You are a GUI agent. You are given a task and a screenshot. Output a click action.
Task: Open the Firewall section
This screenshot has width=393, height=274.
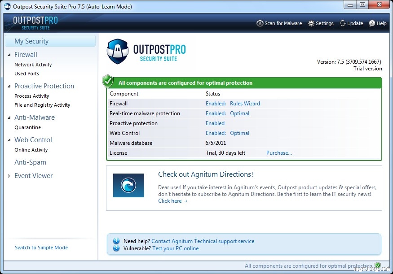[26, 55]
